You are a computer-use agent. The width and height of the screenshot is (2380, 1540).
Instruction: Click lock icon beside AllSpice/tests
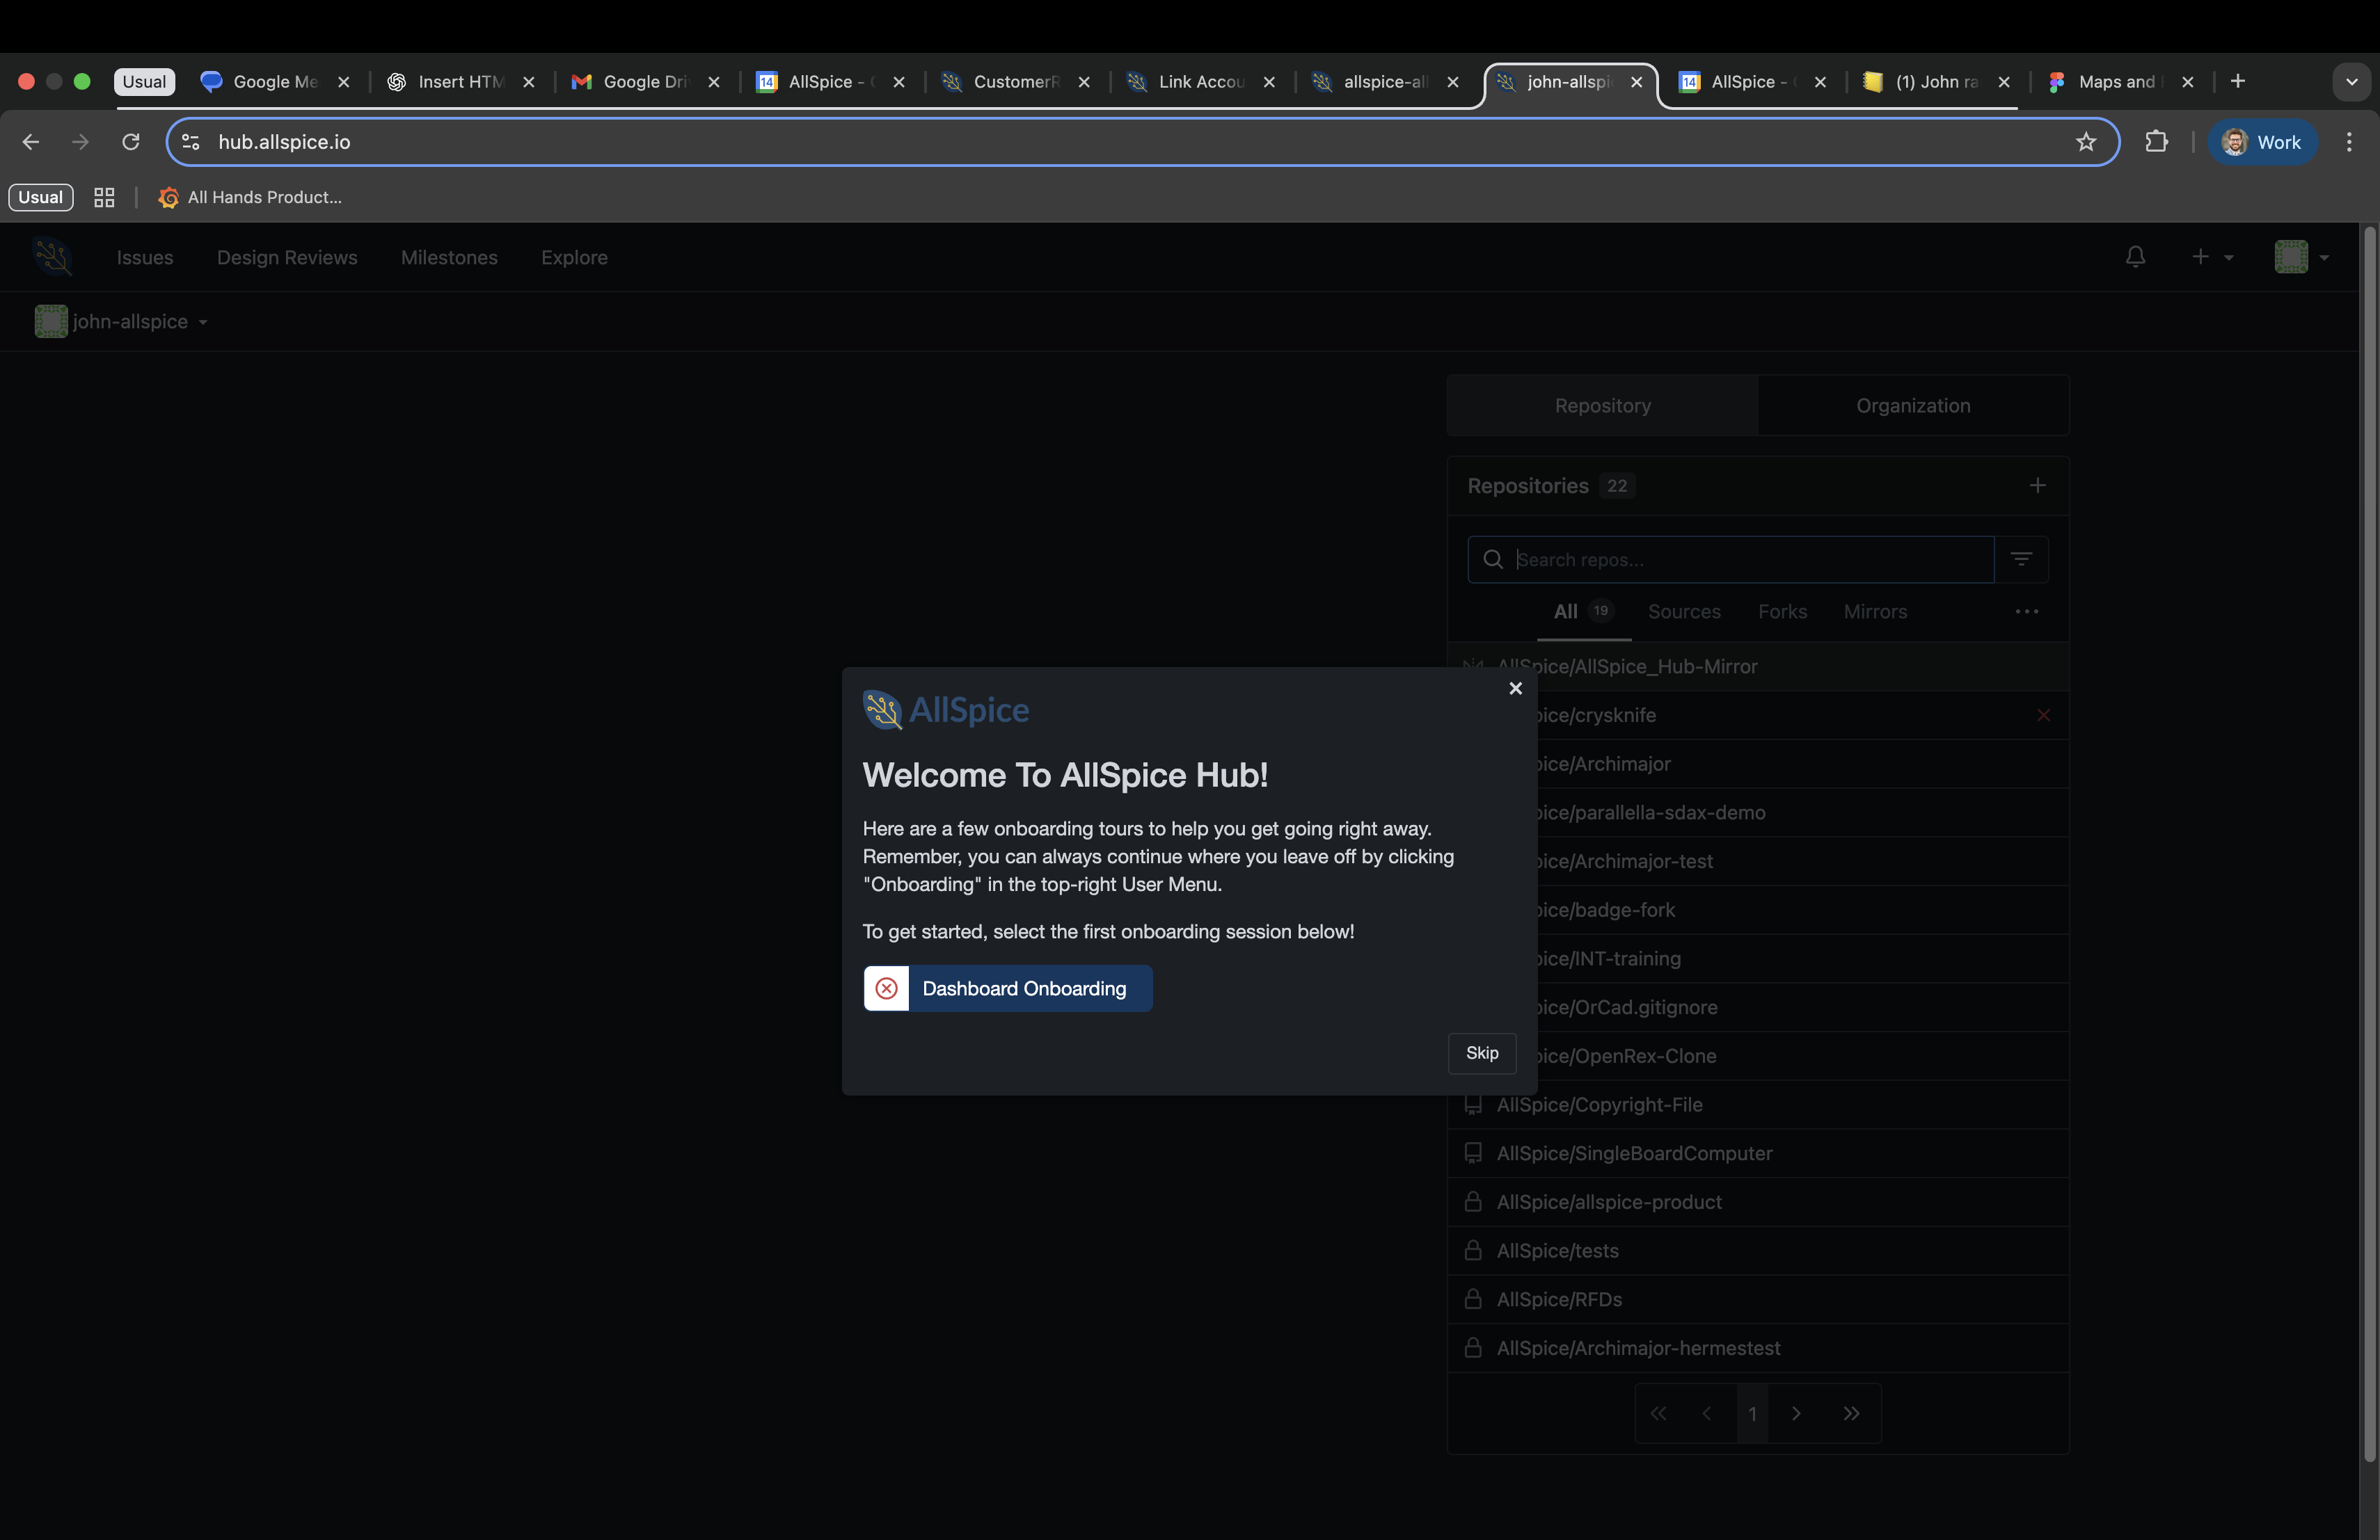[1473, 1250]
